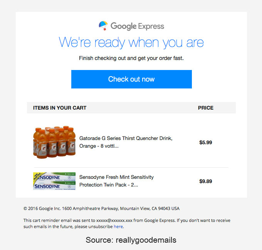Click the $5.99 Gatorade price
This screenshot has height=250, width=262.
(205, 142)
